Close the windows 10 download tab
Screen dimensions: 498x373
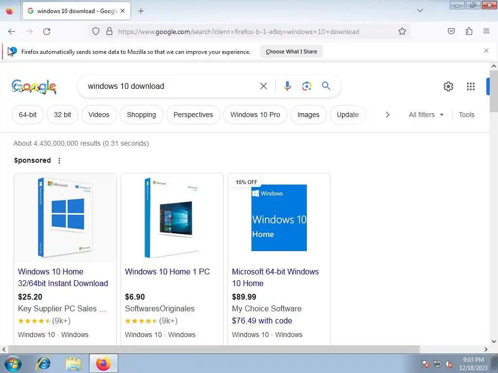pyautogui.click(x=123, y=11)
